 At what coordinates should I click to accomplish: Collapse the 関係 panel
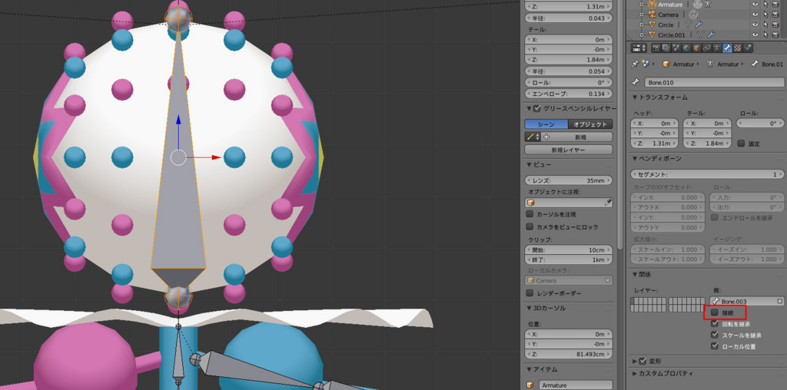[635, 275]
